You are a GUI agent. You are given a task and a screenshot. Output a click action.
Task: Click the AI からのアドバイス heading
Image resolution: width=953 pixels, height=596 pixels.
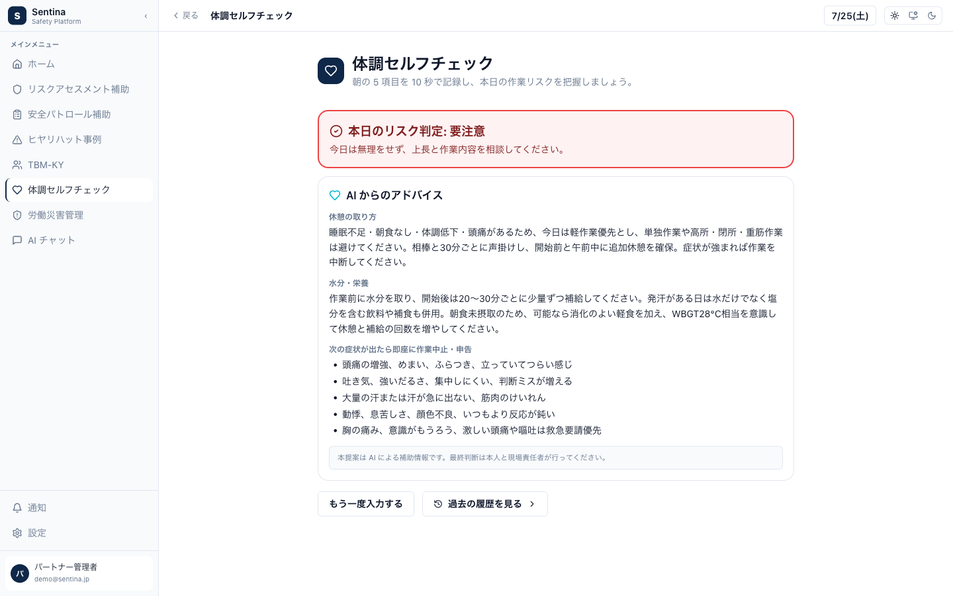[x=394, y=195]
